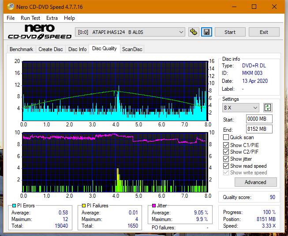This screenshot has height=236, width=288.
Task: Click PI Errors total 19040
Action: [61, 226]
